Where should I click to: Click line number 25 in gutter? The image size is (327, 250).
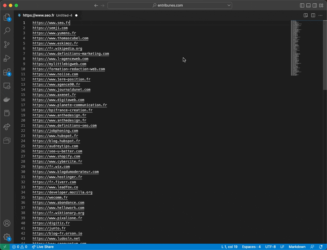[23, 146]
